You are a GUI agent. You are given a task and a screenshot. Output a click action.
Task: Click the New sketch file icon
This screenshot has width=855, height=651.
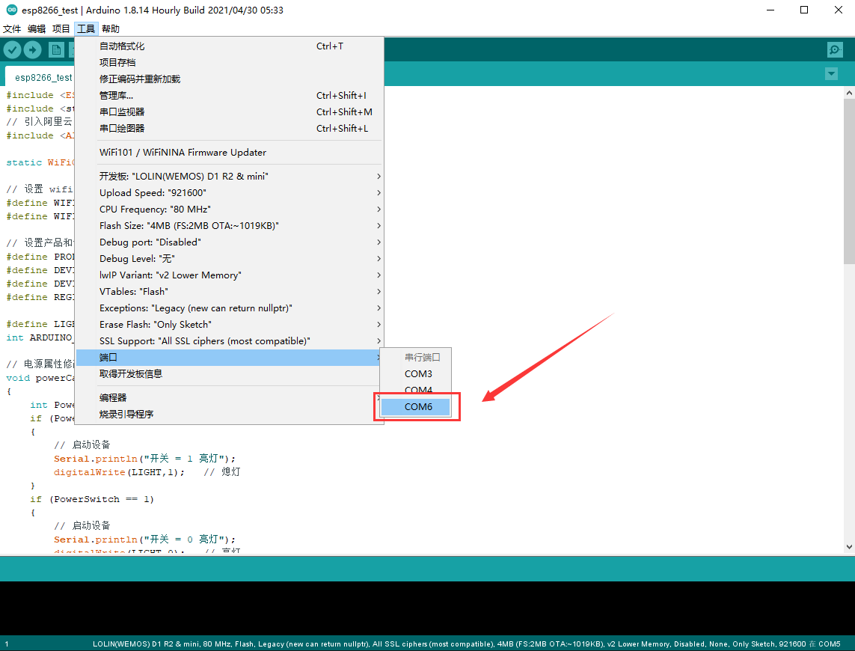click(x=56, y=50)
